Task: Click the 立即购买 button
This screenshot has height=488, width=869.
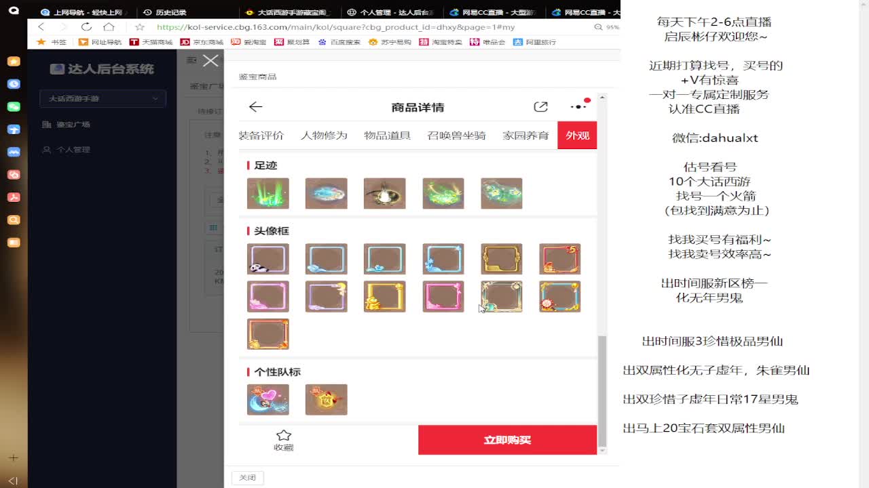Action: [x=507, y=440]
